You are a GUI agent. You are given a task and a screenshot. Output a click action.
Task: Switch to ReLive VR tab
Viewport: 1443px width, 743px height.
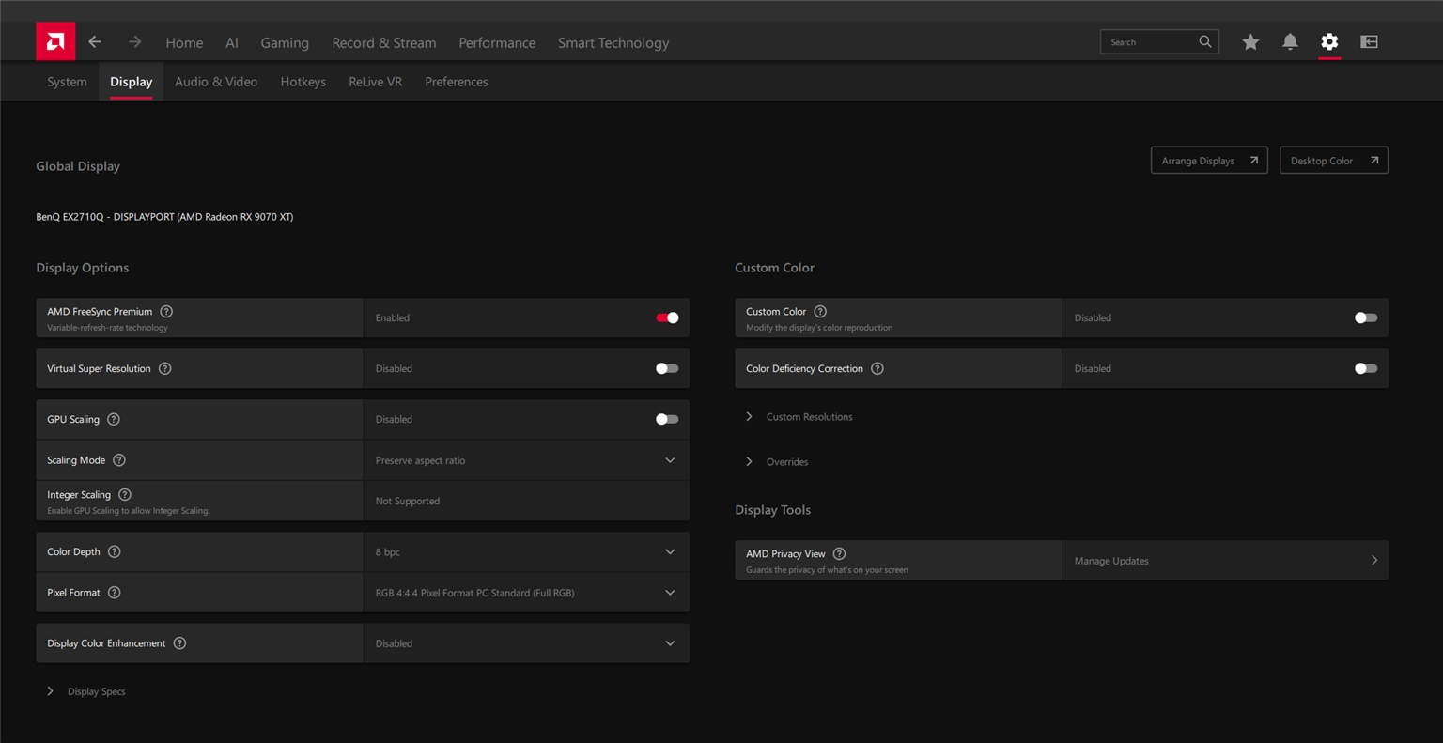tap(375, 82)
